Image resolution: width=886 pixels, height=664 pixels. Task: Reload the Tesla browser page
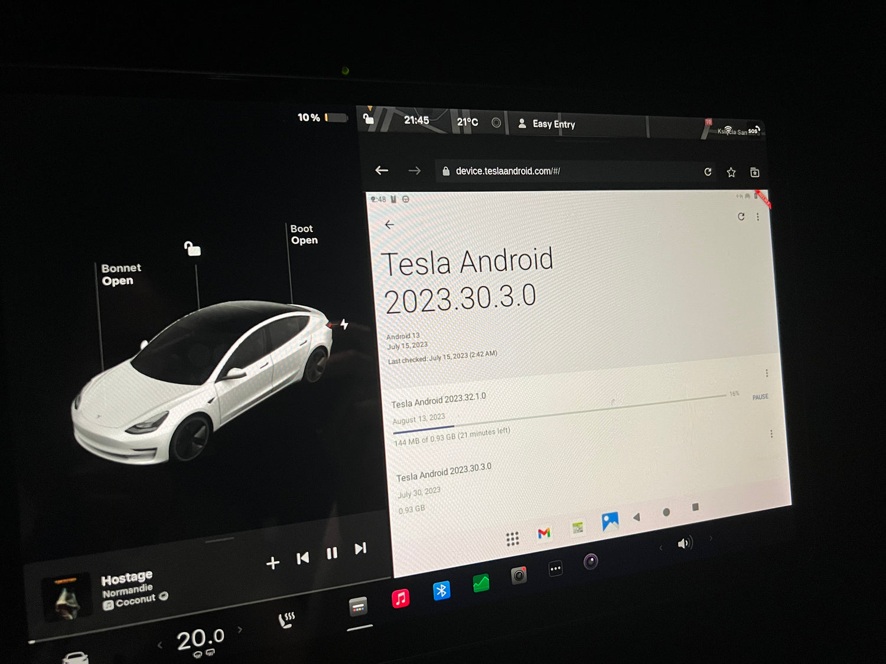(x=708, y=172)
